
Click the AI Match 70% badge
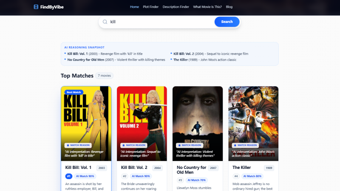coord(196,180)
